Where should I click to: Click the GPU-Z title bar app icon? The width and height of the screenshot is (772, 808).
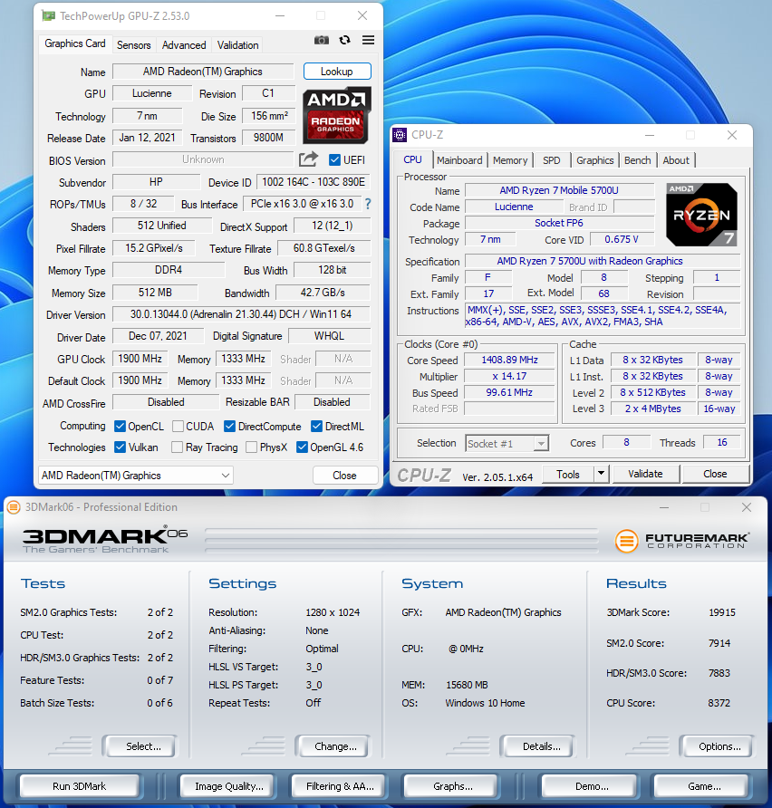(48, 16)
